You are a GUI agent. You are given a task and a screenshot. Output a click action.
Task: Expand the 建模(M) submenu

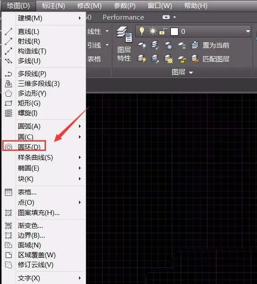(80, 18)
